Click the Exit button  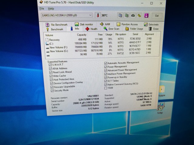click(157, 15)
